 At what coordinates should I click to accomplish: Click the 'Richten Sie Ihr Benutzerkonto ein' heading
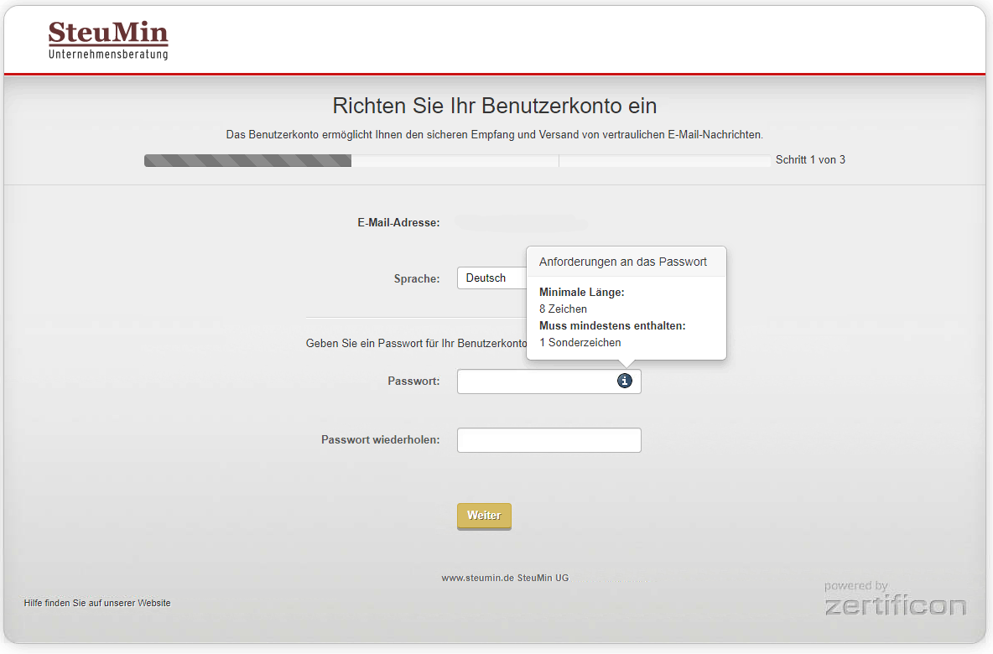coord(495,106)
